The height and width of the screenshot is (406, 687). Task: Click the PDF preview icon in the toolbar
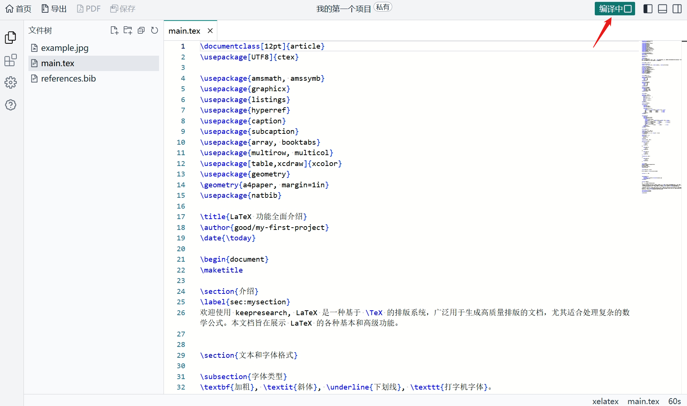point(88,8)
